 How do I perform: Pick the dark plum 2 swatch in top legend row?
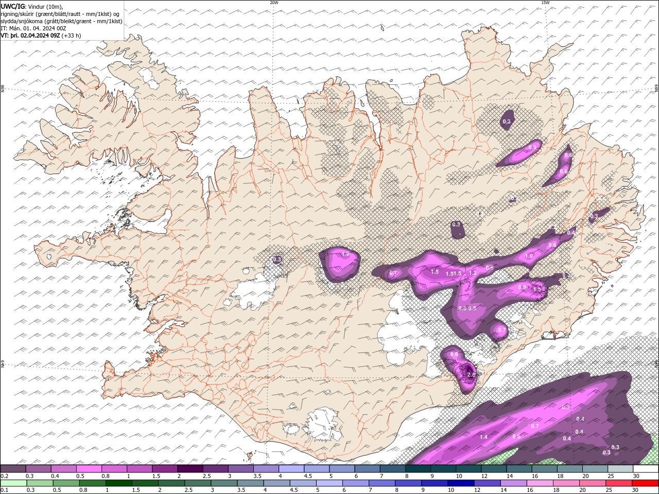coord(190,469)
